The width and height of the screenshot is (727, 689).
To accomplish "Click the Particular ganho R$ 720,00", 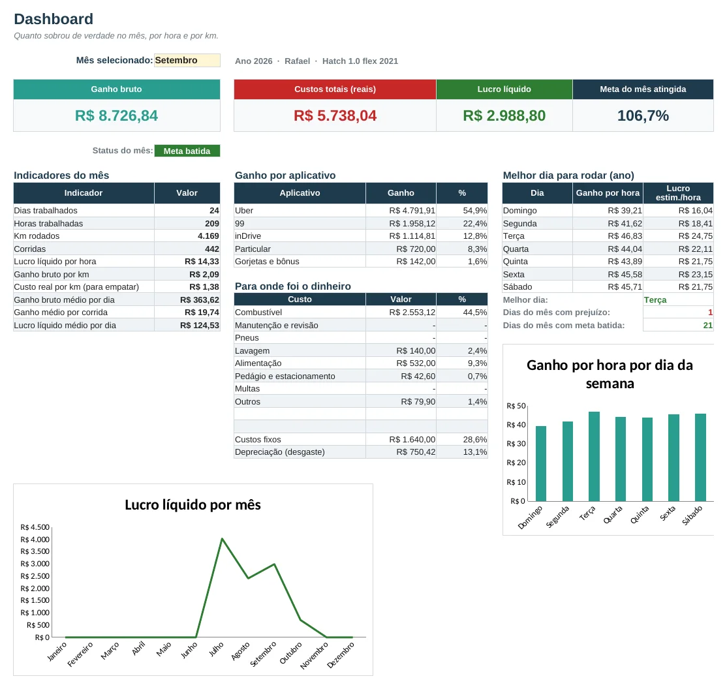I will [401, 249].
